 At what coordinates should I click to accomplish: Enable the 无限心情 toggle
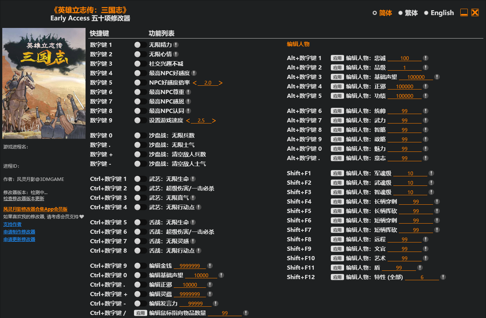140,54
